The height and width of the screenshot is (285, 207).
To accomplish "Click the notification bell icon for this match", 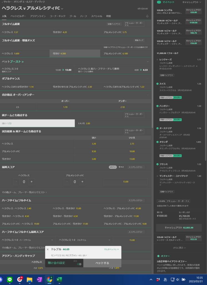I will pyautogui.click(x=147, y=16).
